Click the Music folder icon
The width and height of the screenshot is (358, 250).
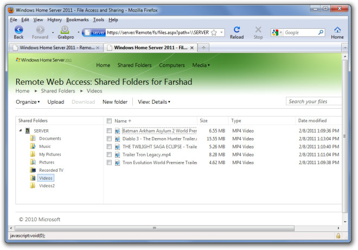point(33,146)
